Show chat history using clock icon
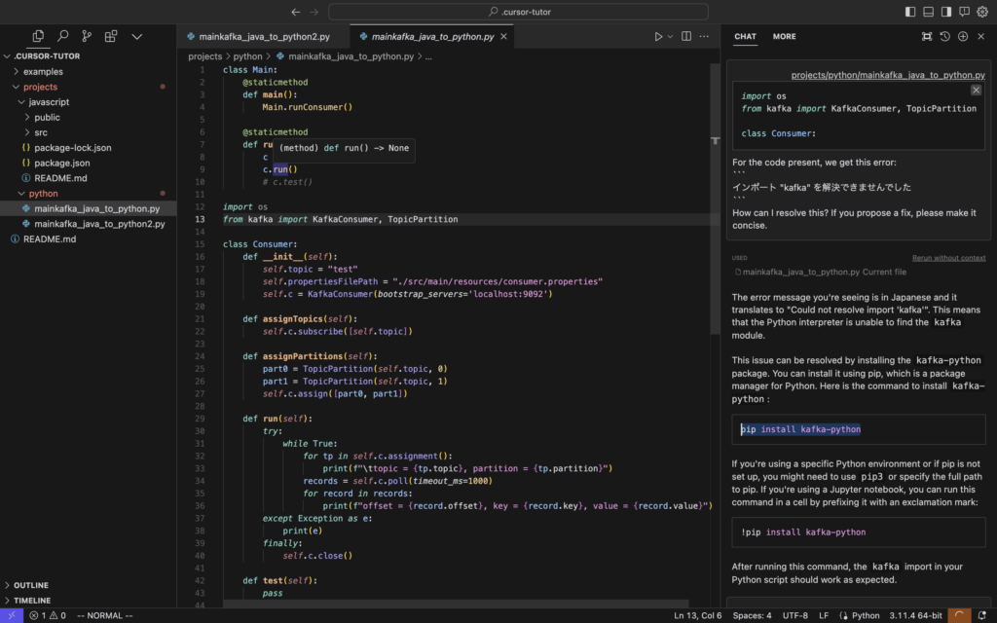The width and height of the screenshot is (997, 623). 944,36
